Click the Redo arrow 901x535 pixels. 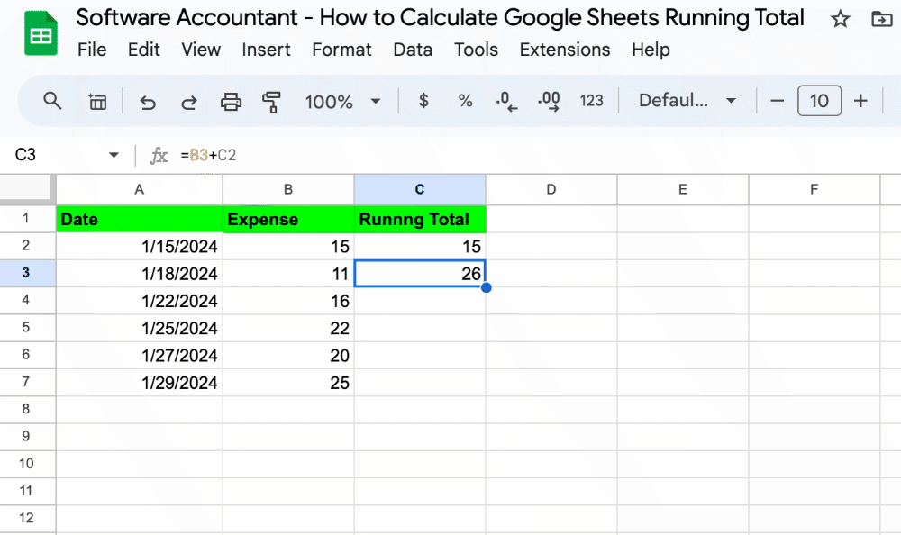(189, 103)
